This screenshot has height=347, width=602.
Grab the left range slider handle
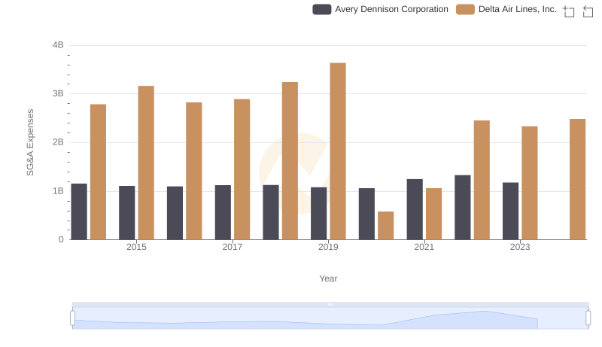[x=72, y=318]
